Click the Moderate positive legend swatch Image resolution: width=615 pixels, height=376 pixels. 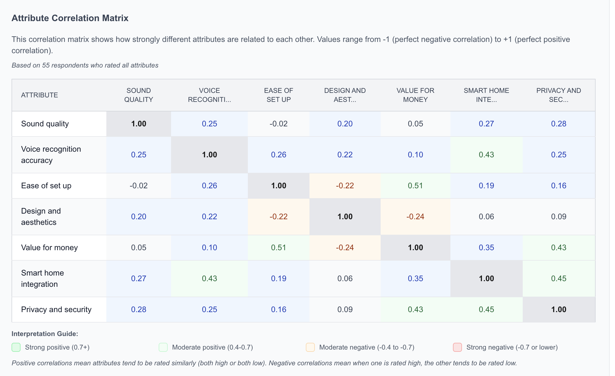[163, 347]
